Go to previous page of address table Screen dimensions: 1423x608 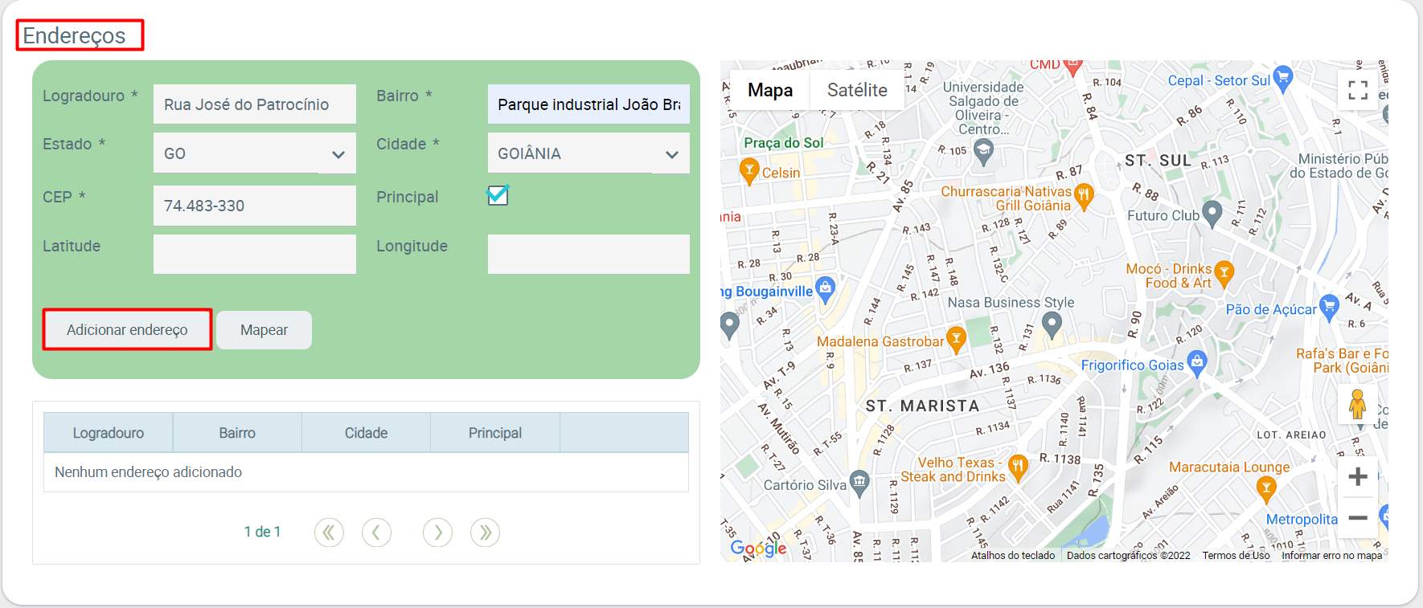point(376,532)
